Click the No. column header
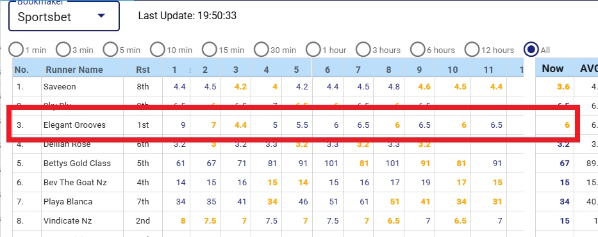The height and width of the screenshot is (237, 598). pyautogui.click(x=22, y=70)
